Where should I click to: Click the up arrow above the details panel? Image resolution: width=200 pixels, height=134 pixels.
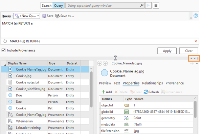pyautogui.click(x=191, y=58)
